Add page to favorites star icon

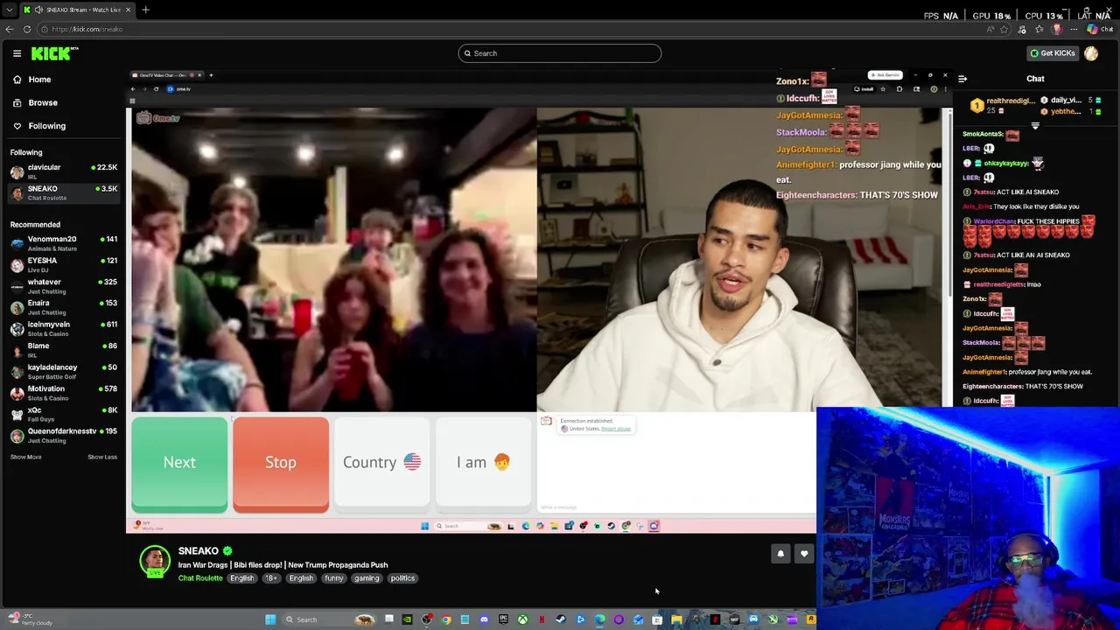coord(1005,29)
